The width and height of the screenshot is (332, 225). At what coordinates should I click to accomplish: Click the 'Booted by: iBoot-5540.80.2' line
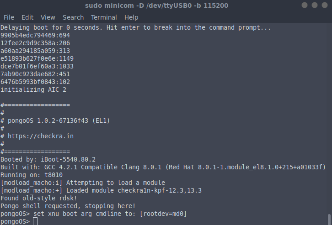point(48,159)
